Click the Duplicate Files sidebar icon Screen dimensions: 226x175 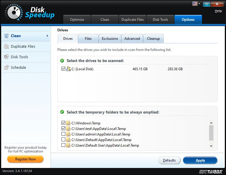6,46
